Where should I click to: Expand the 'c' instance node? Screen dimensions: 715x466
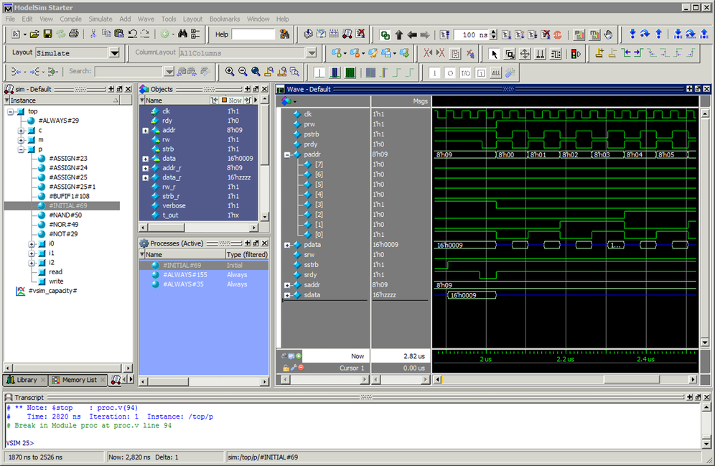point(22,131)
